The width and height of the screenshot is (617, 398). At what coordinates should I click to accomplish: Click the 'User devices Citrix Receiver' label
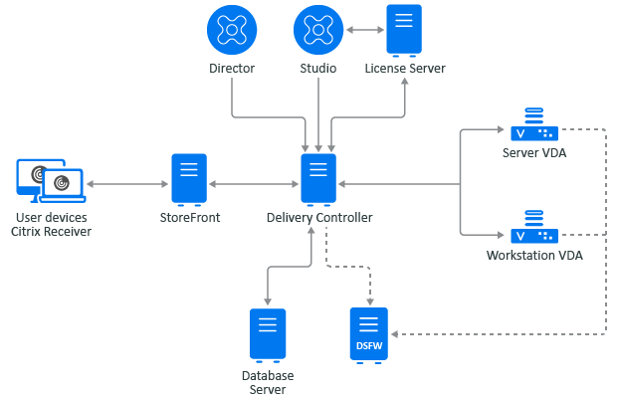pyautogui.click(x=51, y=225)
